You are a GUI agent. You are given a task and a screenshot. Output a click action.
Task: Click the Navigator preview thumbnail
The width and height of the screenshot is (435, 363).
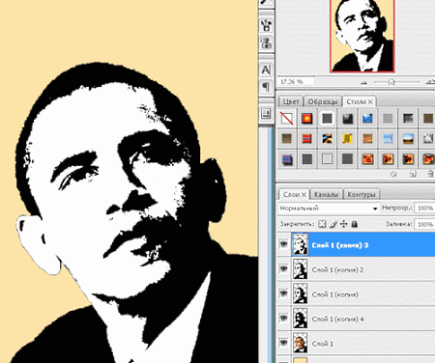(x=362, y=36)
